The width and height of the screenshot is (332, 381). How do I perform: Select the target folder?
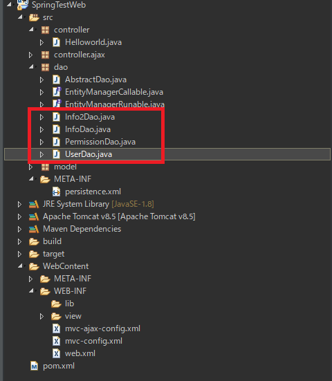(x=53, y=254)
